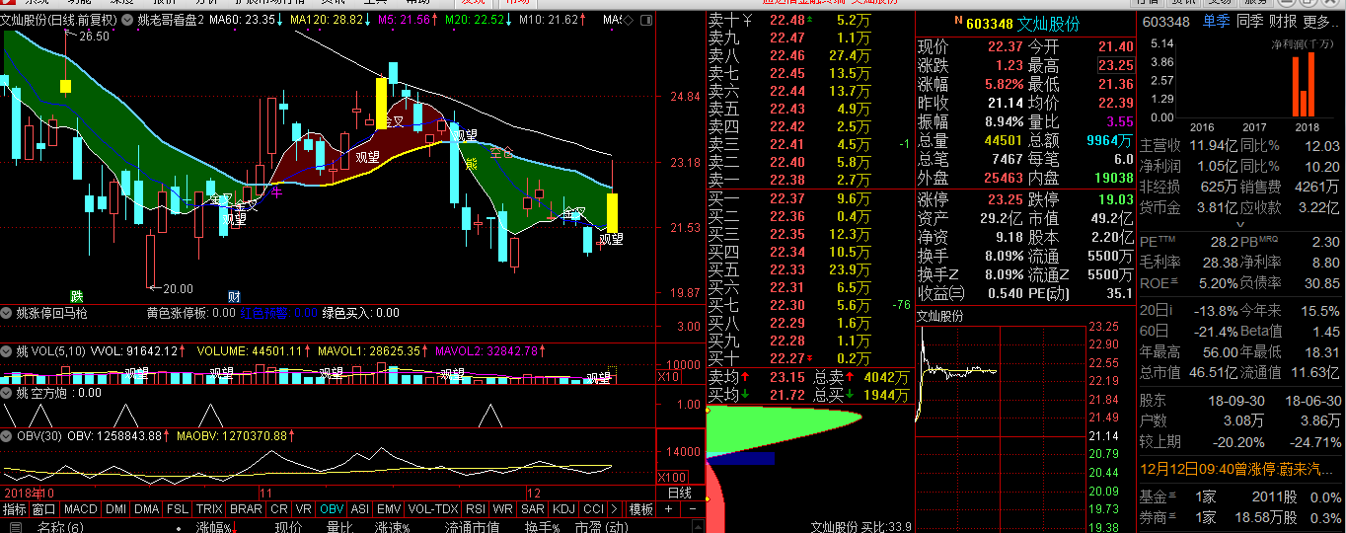Click the 卖一 22.38 order row

[x=810, y=180]
